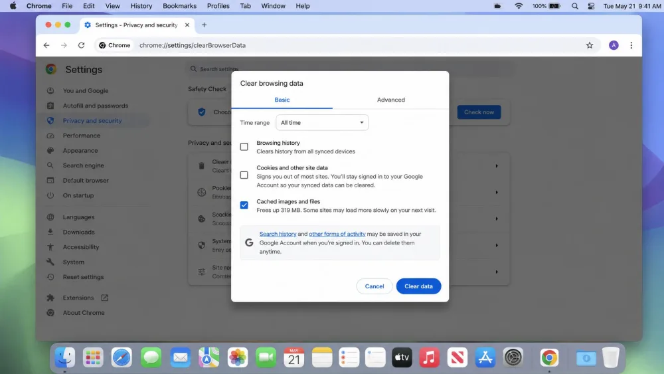Image resolution: width=664 pixels, height=374 pixels.
Task: Open Maps from the dock
Action: tap(208, 357)
